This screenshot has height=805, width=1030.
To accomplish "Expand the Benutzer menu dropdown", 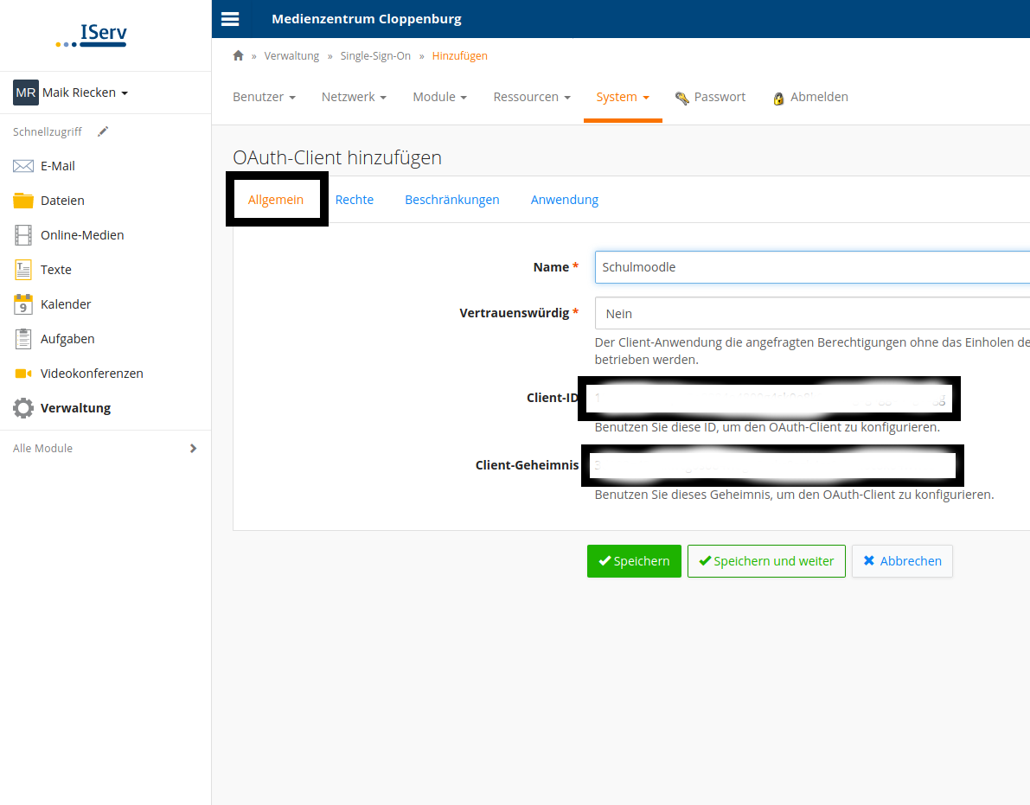I will [x=264, y=97].
